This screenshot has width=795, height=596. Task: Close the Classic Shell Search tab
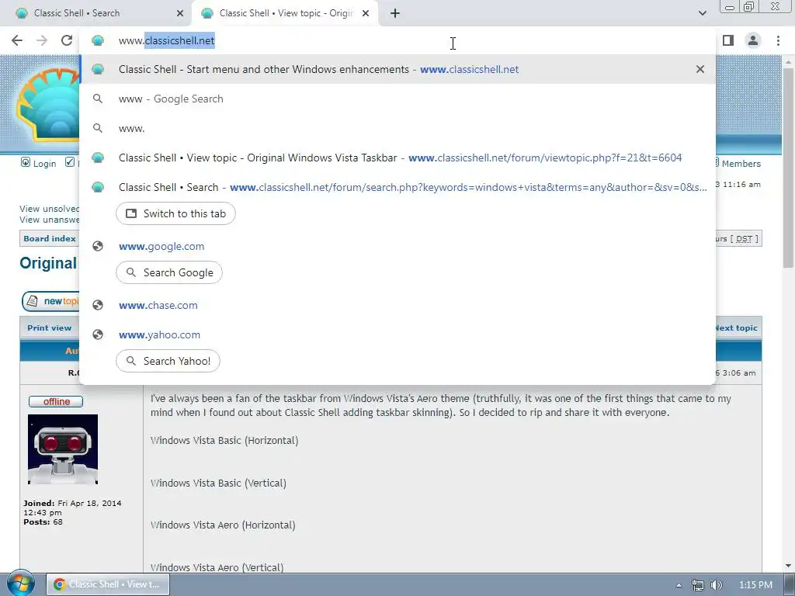pos(180,13)
